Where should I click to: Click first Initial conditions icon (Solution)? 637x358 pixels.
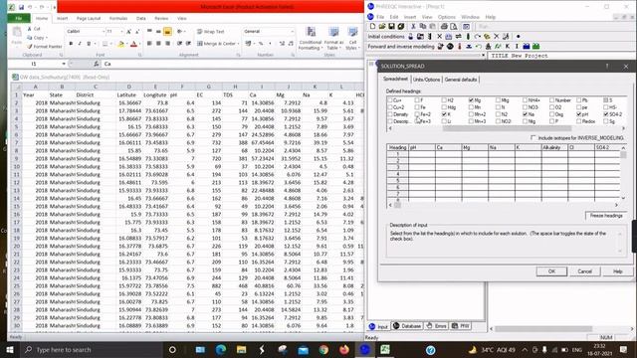(411, 37)
